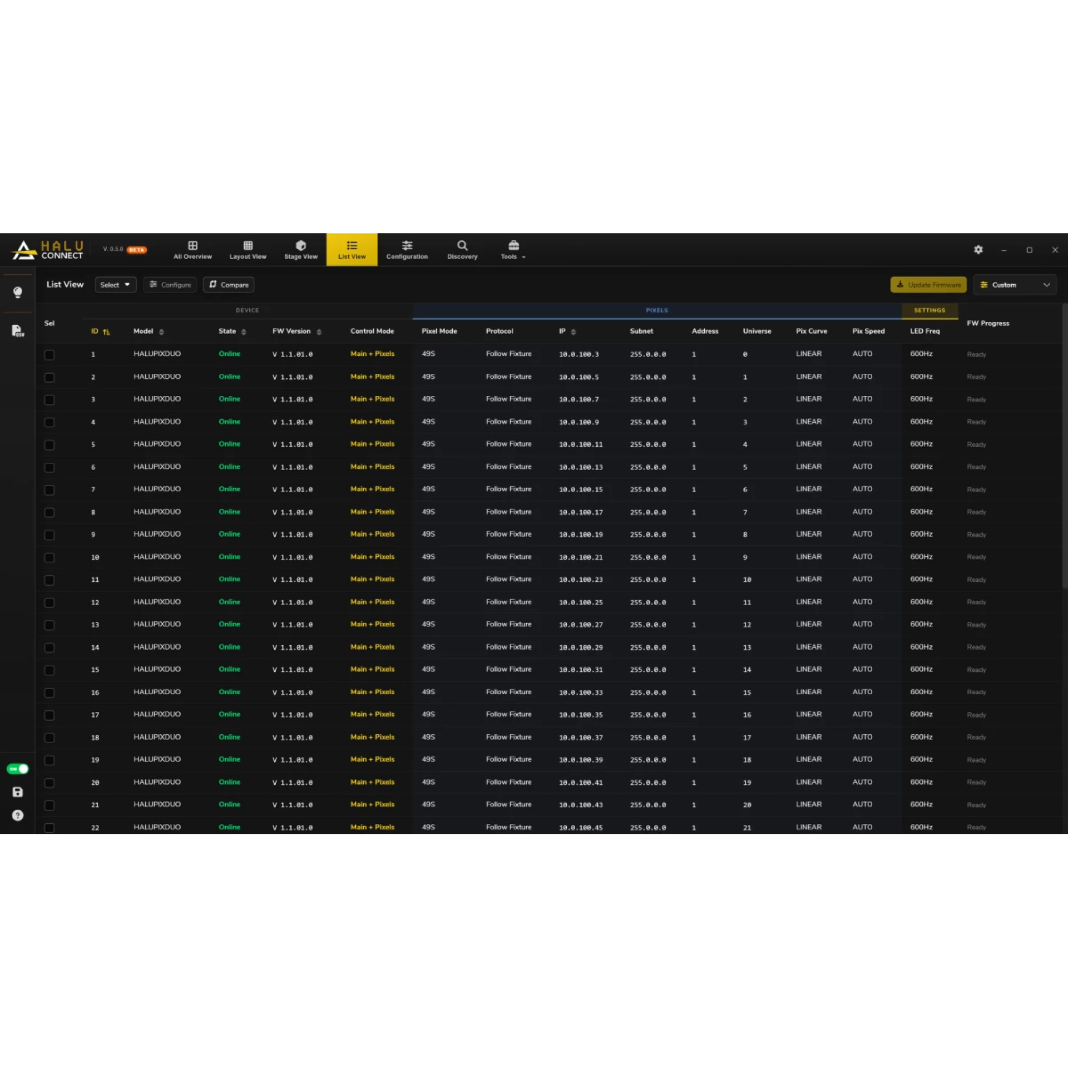Toggle the green ON switch in sidebar

tap(18, 769)
